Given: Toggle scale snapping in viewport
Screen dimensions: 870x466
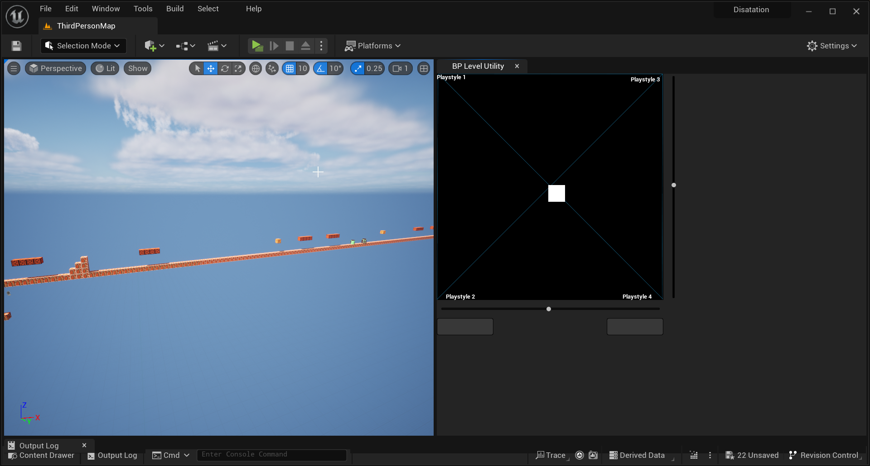Looking at the screenshot, I should 358,68.
